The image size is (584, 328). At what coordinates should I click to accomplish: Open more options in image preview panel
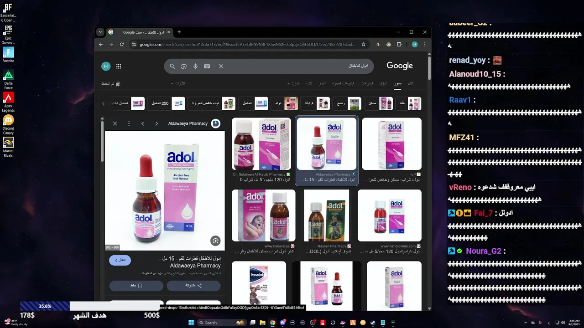click(x=129, y=123)
